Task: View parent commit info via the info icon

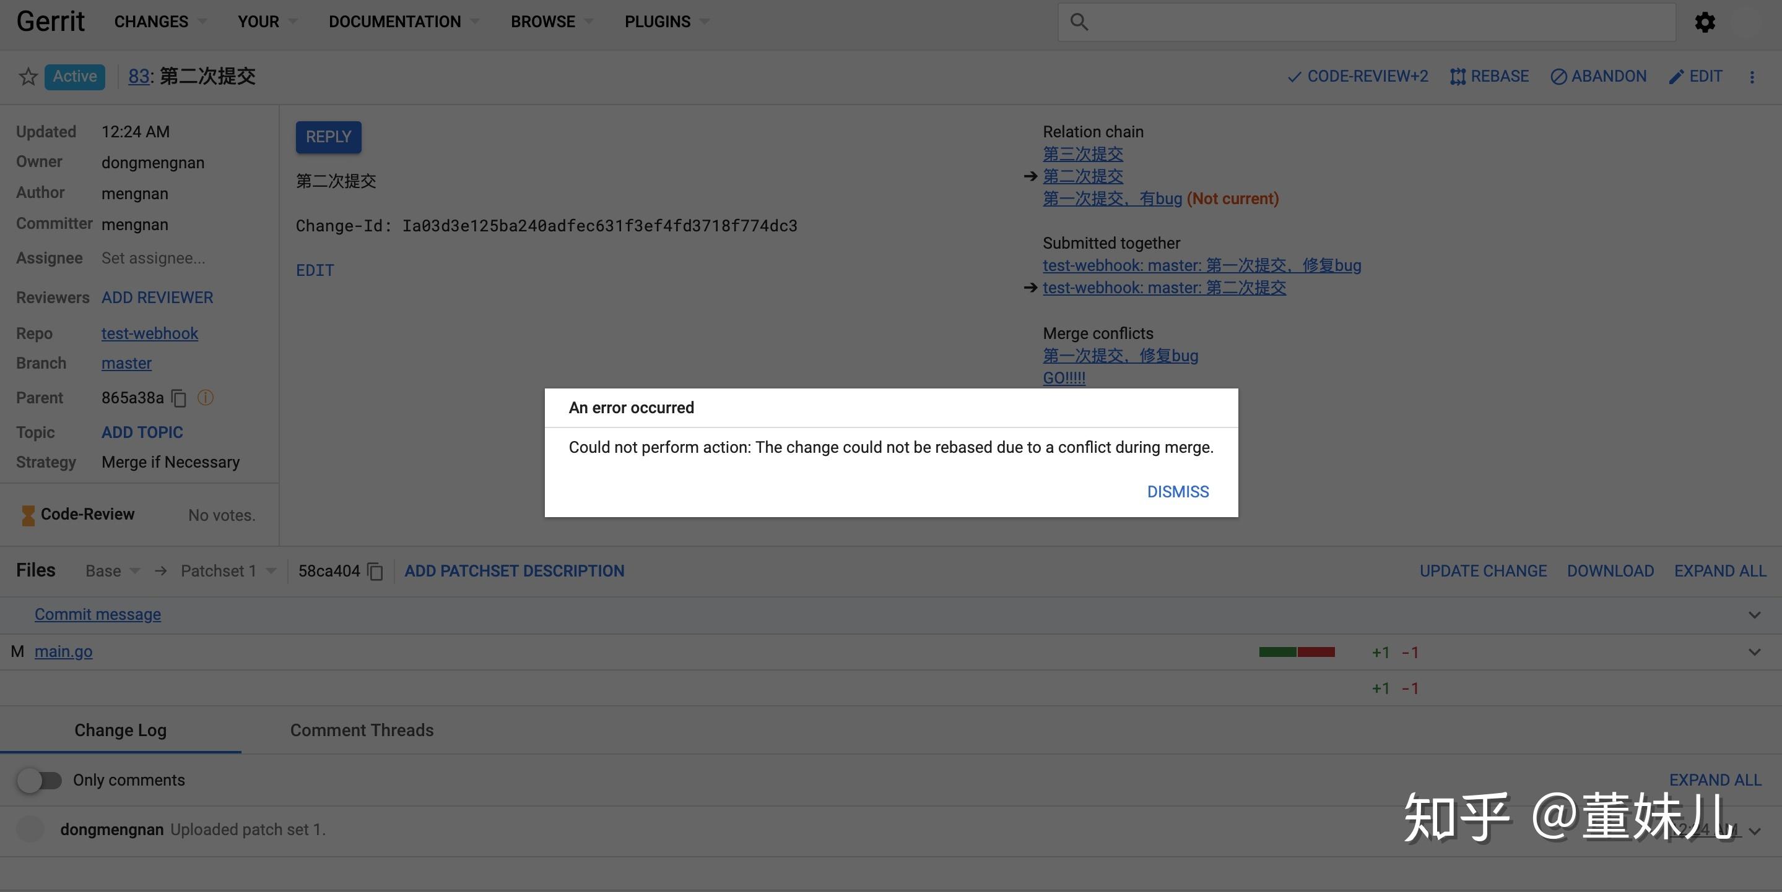Action: point(205,397)
